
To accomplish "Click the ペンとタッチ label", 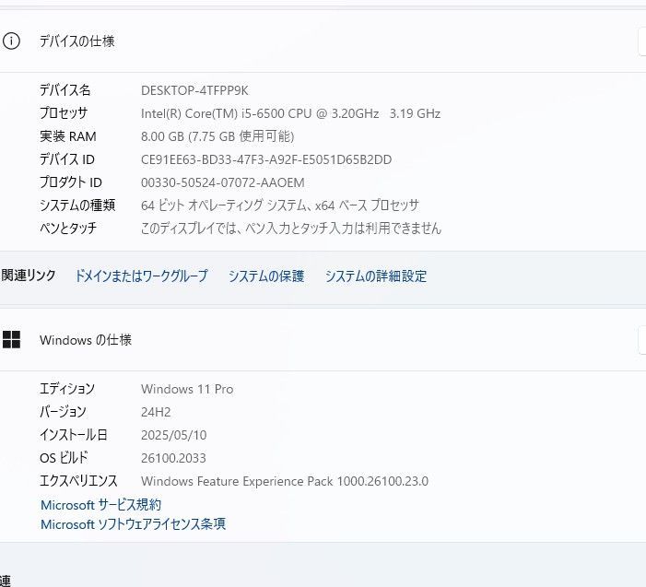I will pyautogui.click(x=68, y=228).
